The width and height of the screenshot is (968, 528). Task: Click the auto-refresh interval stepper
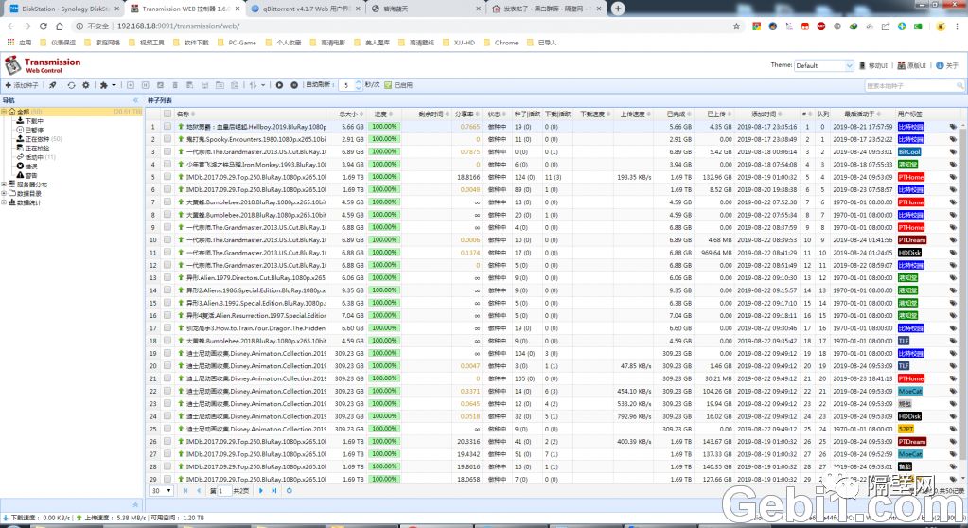coord(358,85)
